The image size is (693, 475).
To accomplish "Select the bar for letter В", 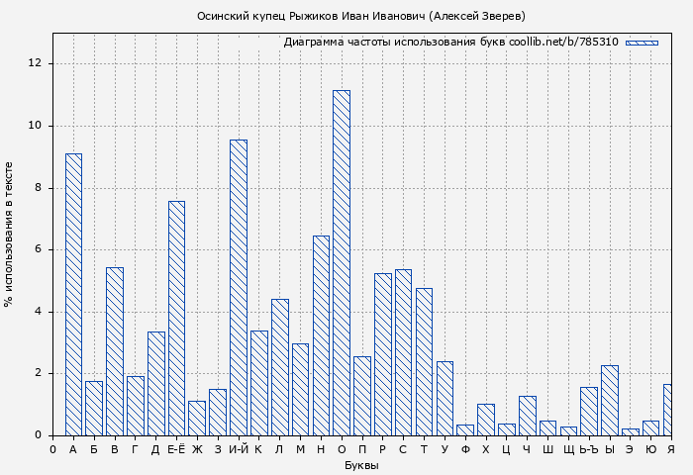I will 115,351.
